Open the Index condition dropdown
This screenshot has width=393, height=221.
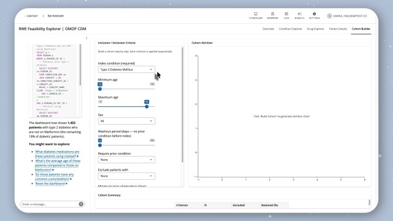tap(126, 69)
